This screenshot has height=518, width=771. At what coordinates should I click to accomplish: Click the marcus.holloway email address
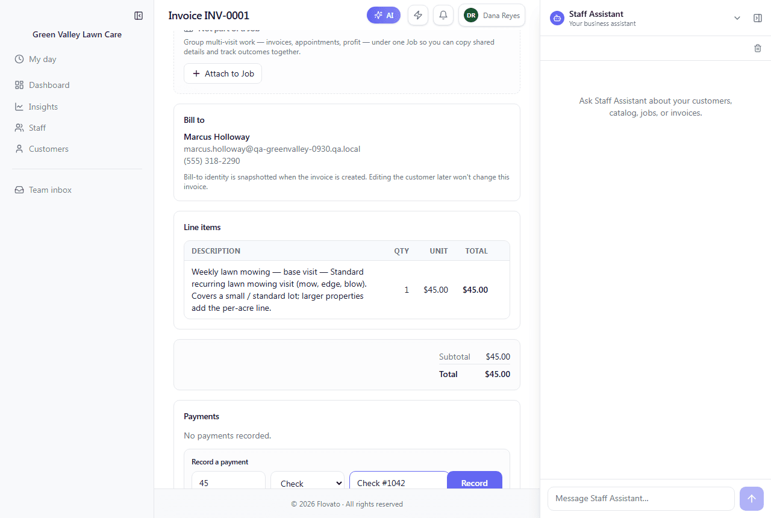(x=272, y=149)
